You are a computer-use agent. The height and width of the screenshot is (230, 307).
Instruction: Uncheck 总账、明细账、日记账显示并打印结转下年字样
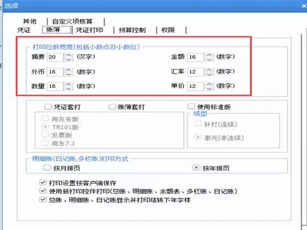click(x=43, y=200)
